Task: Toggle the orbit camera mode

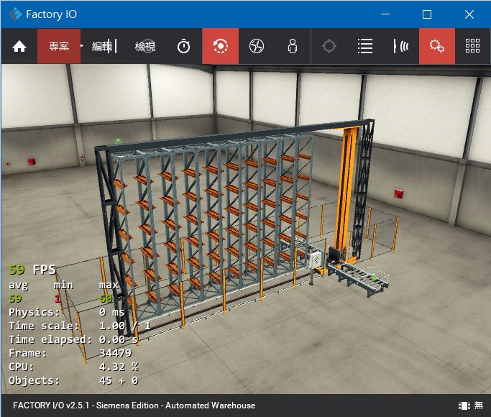Action: [x=221, y=46]
